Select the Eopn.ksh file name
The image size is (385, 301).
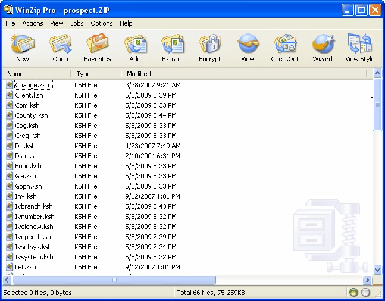coord(28,166)
